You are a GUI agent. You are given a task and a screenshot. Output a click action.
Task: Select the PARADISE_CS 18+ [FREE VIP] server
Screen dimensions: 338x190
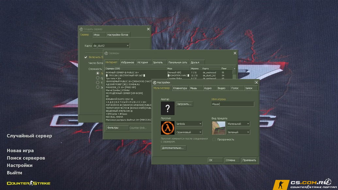tap(128, 87)
